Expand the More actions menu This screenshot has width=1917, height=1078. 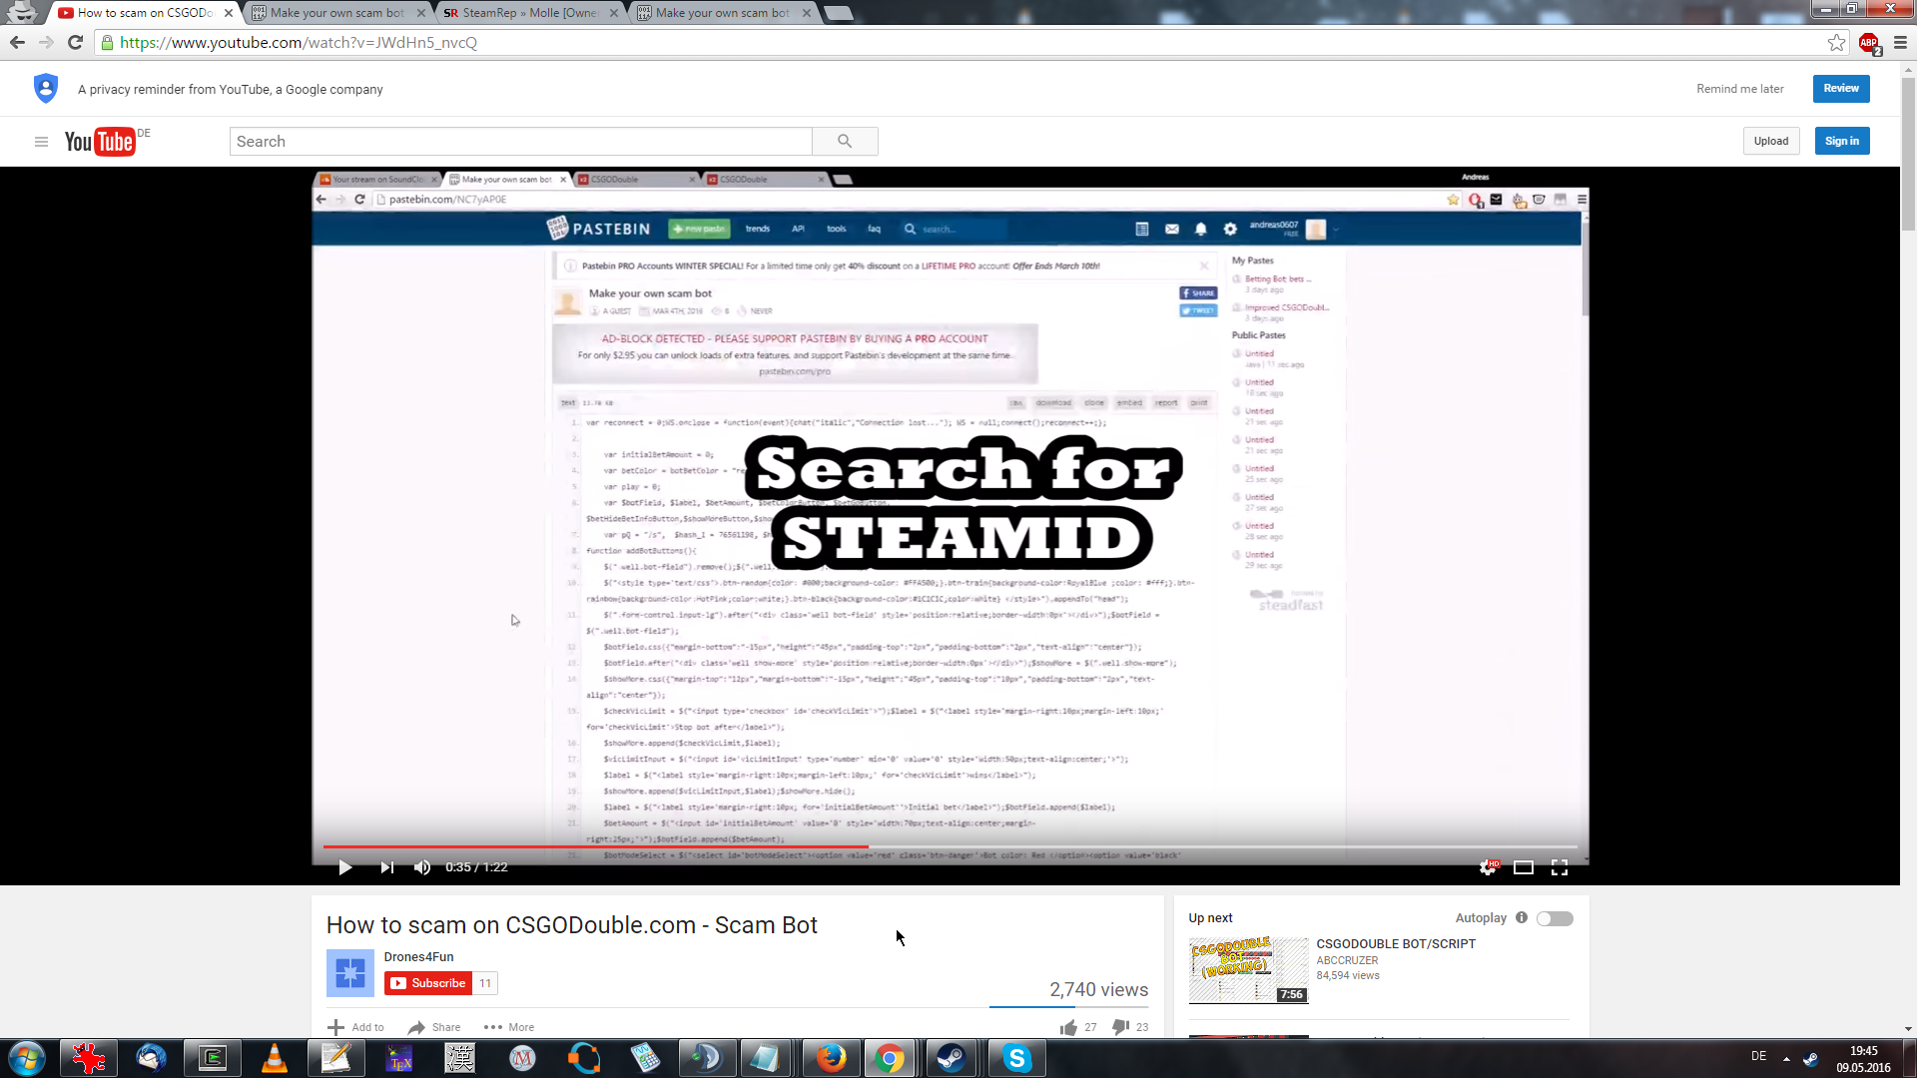click(x=509, y=1027)
